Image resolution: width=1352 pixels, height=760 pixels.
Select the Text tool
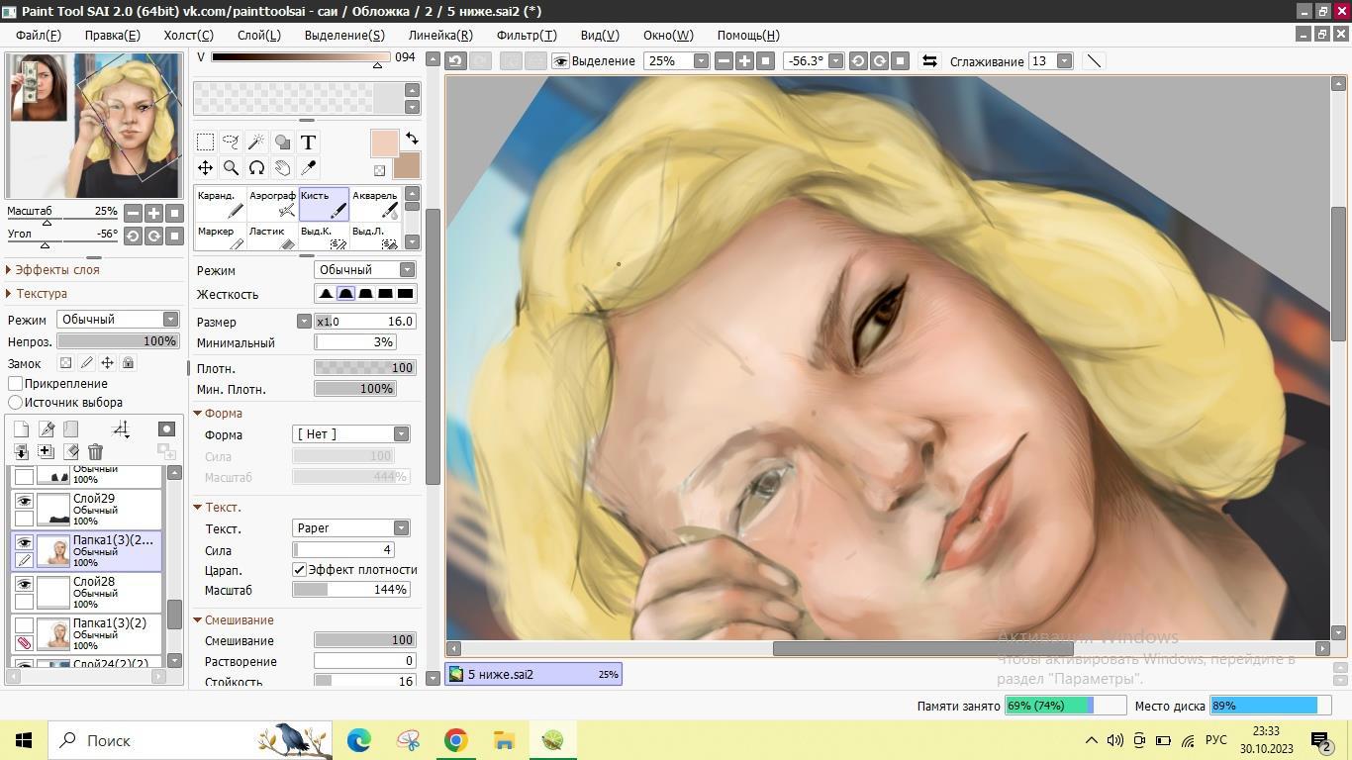308,142
